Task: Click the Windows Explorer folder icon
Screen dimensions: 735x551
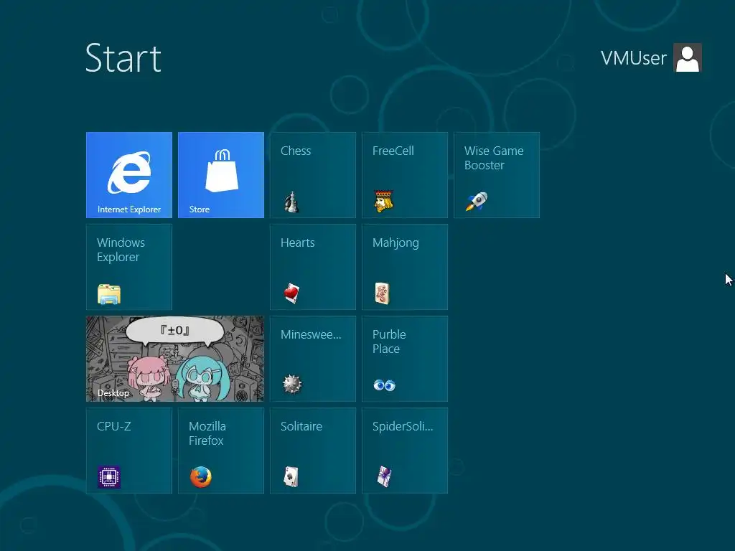Action: [109, 294]
